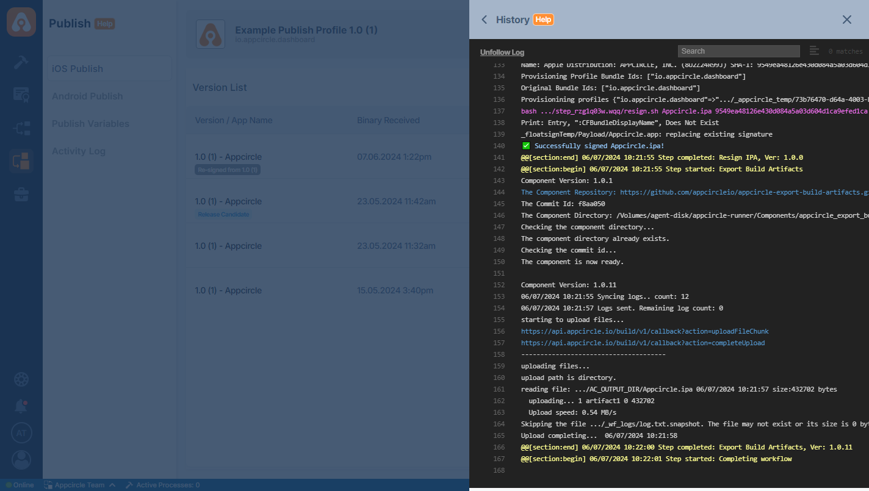Screen dimensions: 869x491
Task: Click the Re-signed from 1.0 (1) tag
Action: (228, 170)
